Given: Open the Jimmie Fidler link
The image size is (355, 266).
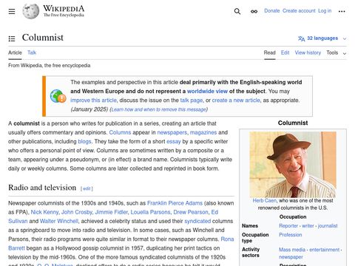Looking at the screenshot, I should pos(112,212).
